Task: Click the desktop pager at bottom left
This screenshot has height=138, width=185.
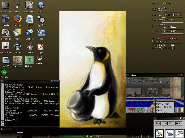Action: 12,135
